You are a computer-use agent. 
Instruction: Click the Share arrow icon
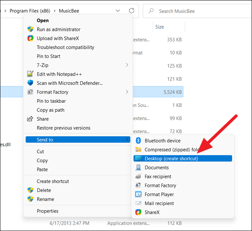pyautogui.click(x=31, y=119)
